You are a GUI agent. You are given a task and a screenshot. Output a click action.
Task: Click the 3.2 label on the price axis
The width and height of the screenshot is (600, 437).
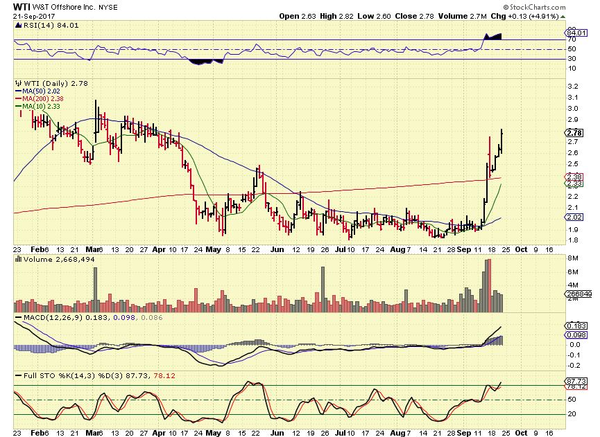(573, 87)
